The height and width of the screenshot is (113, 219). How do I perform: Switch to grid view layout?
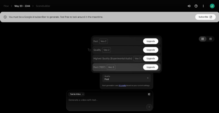coord(203,39)
